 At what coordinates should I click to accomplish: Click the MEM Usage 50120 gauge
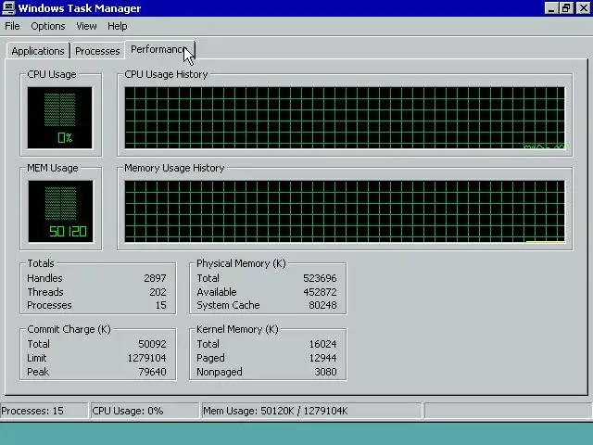click(60, 211)
